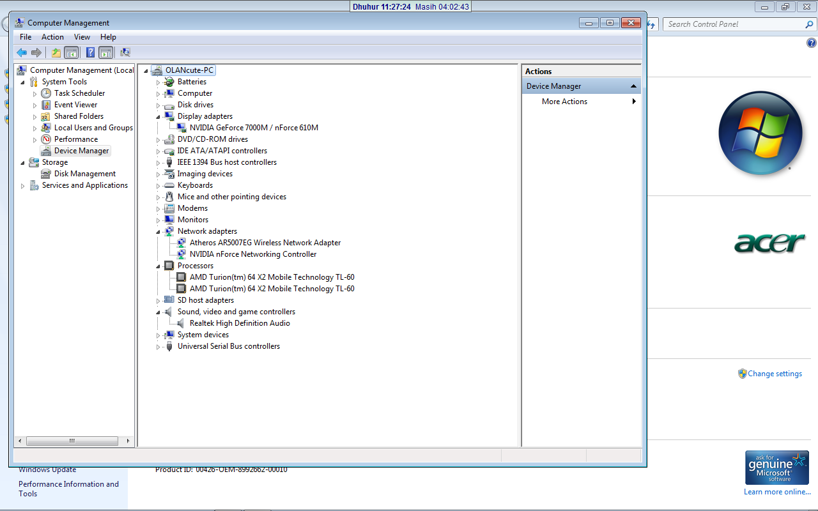
Task: Collapse the Network adapters category
Action: [158, 232]
